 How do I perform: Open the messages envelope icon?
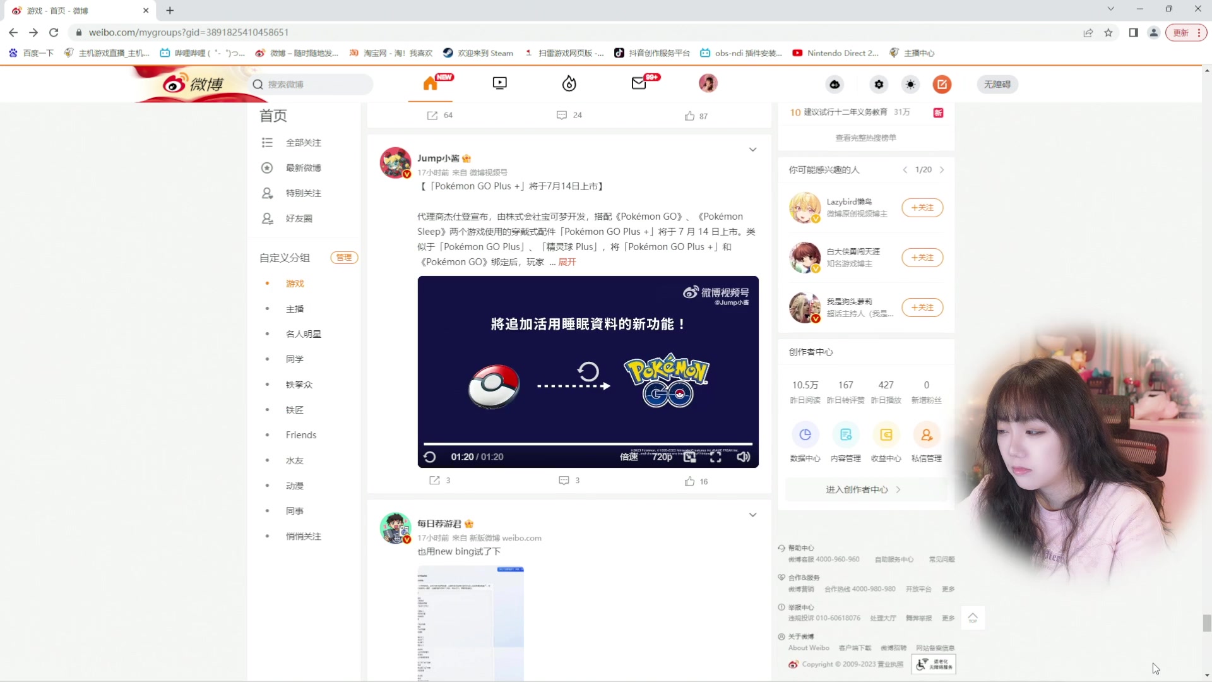point(639,83)
